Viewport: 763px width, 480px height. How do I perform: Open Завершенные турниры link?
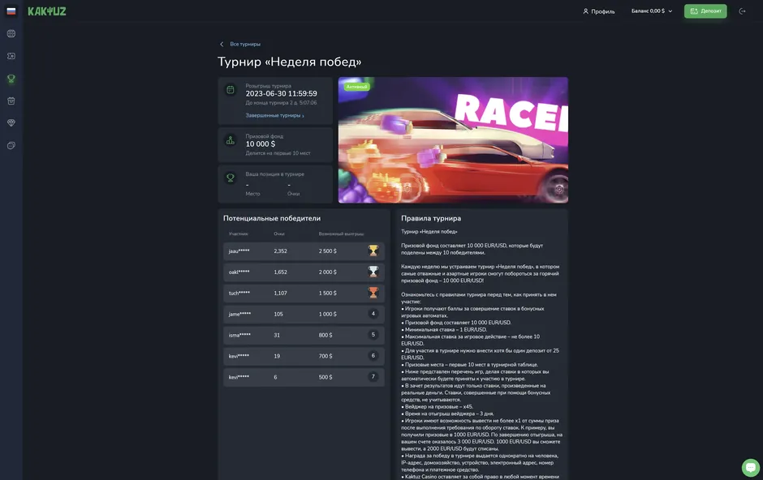274,116
